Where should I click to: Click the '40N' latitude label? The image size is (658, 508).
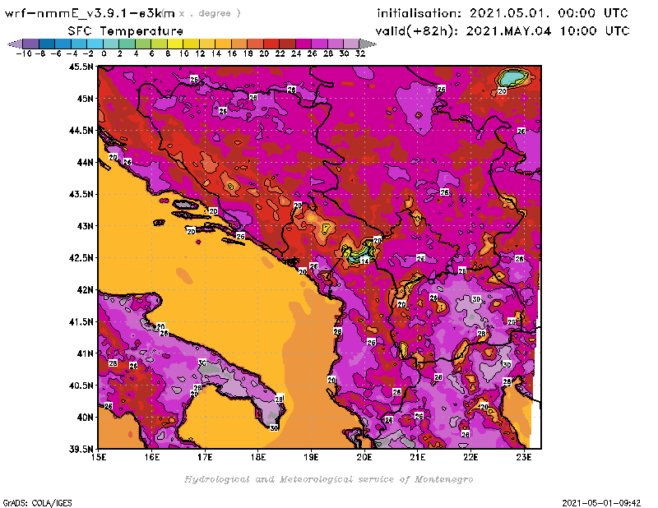(x=86, y=418)
